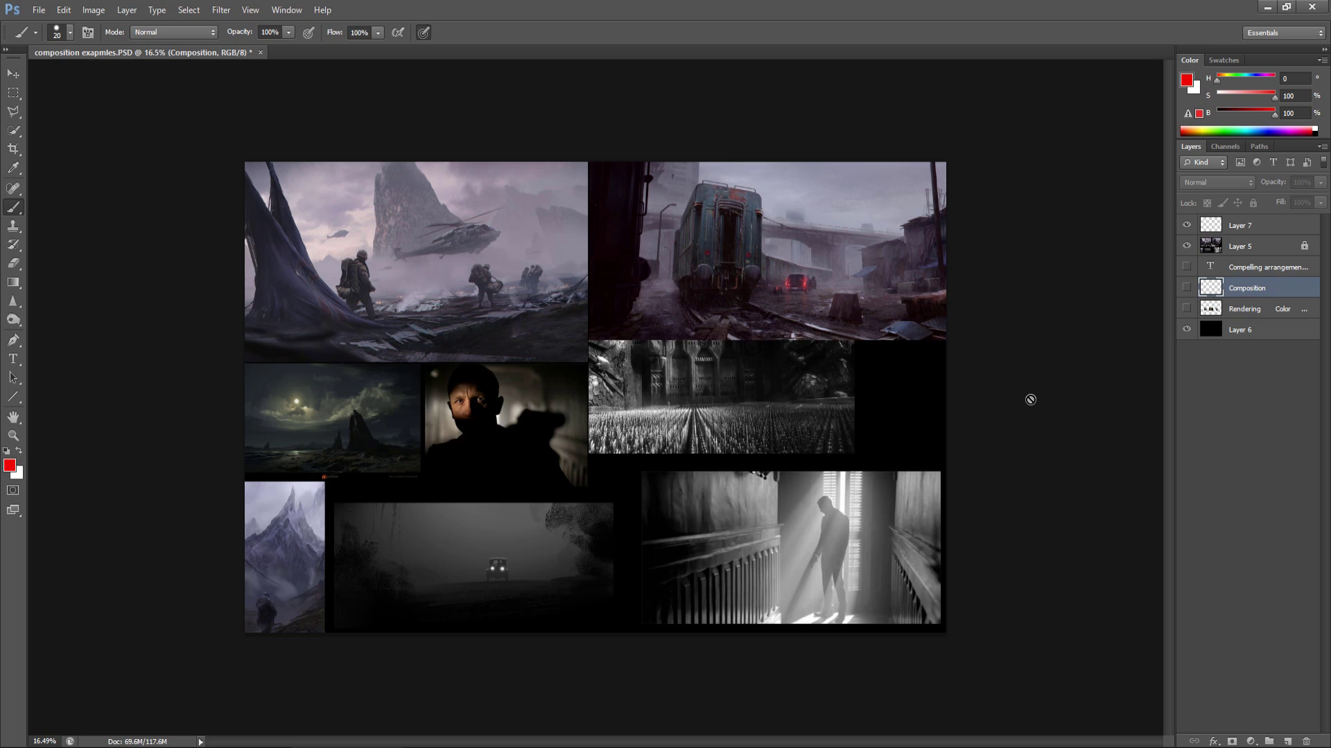This screenshot has width=1331, height=748.
Task: Open the Filter menu
Action: [x=220, y=10]
